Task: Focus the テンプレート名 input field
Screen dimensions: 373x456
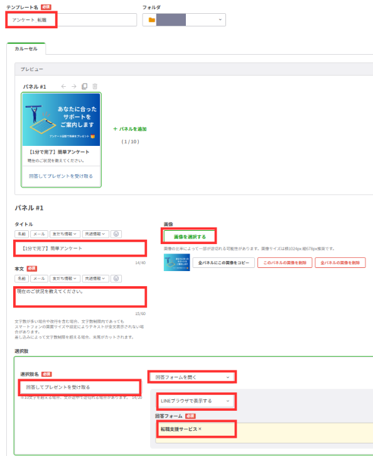Action: coord(72,19)
